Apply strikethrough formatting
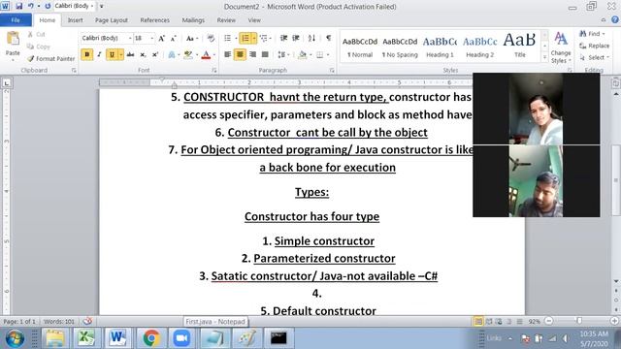621x349 pixels. point(130,54)
